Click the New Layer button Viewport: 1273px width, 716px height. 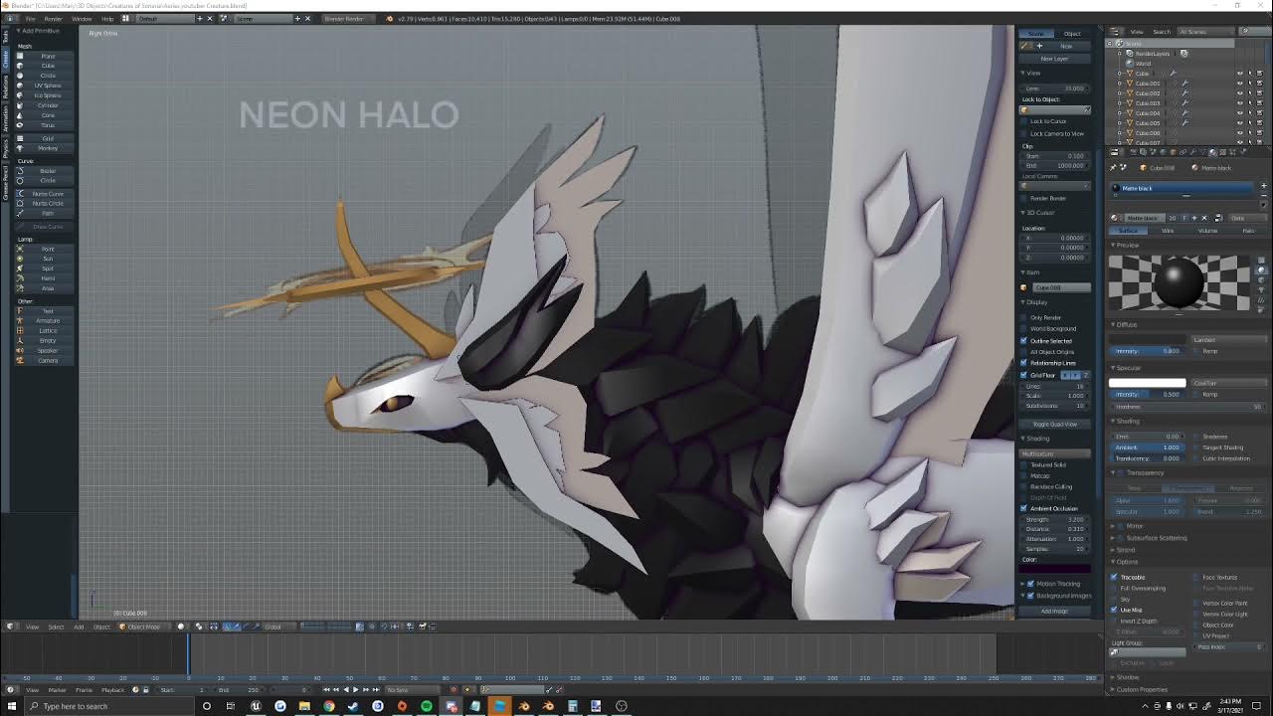[1055, 59]
